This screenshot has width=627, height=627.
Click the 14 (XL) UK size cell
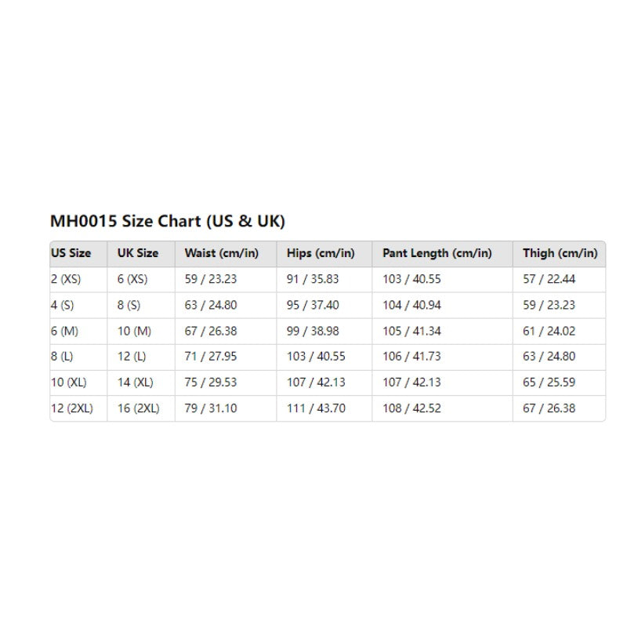coord(136,382)
